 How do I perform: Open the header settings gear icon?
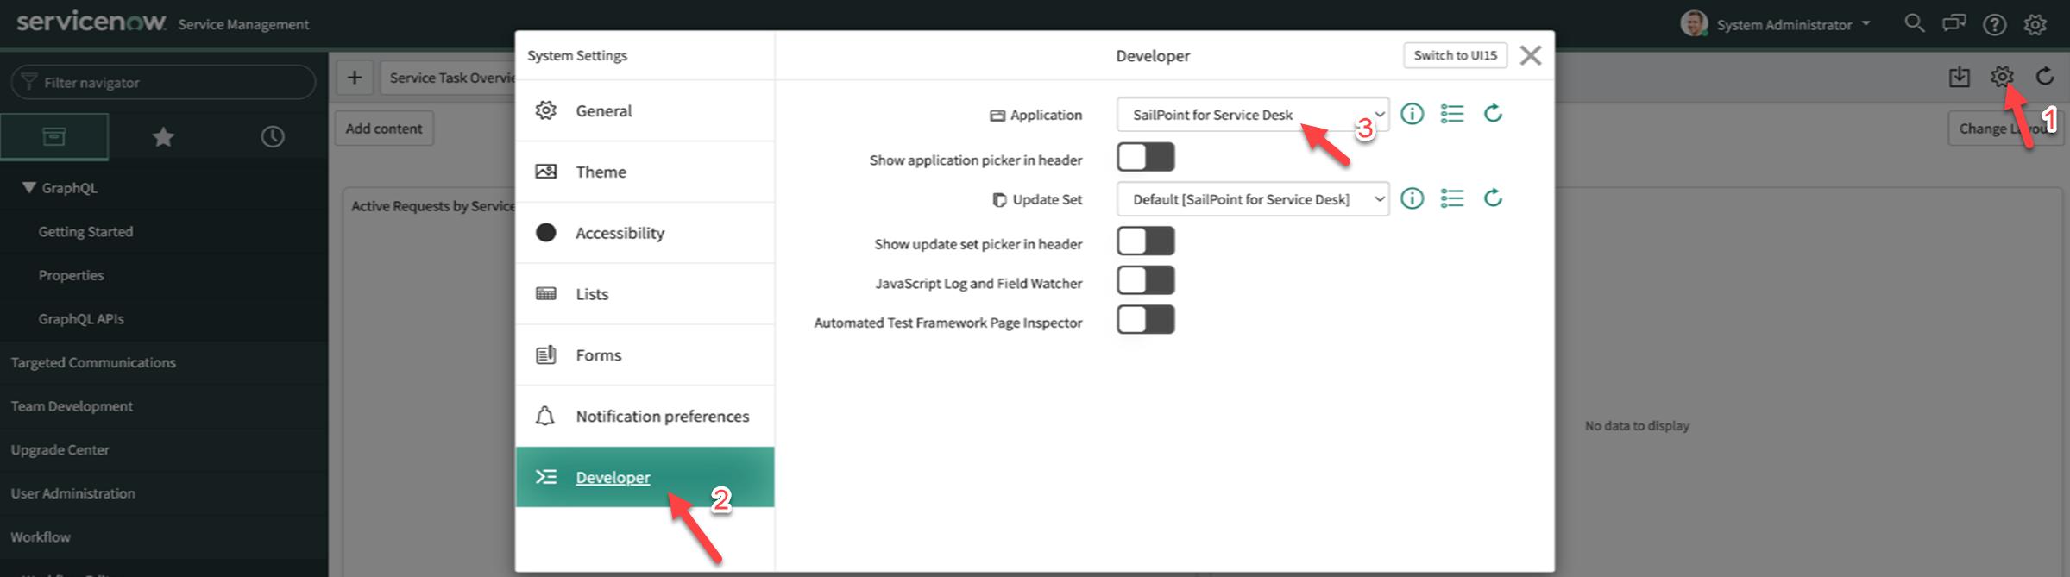point(2035,24)
